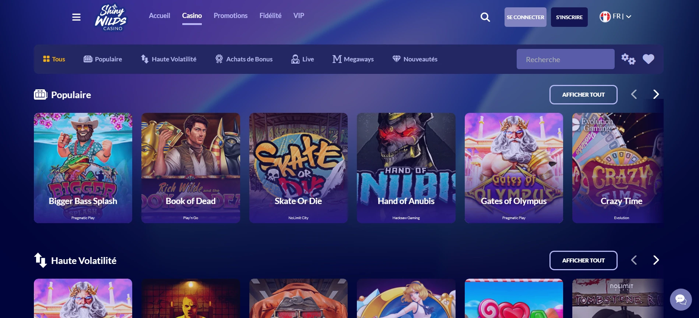Select the Tous category tab
The image size is (699, 318).
tap(54, 59)
